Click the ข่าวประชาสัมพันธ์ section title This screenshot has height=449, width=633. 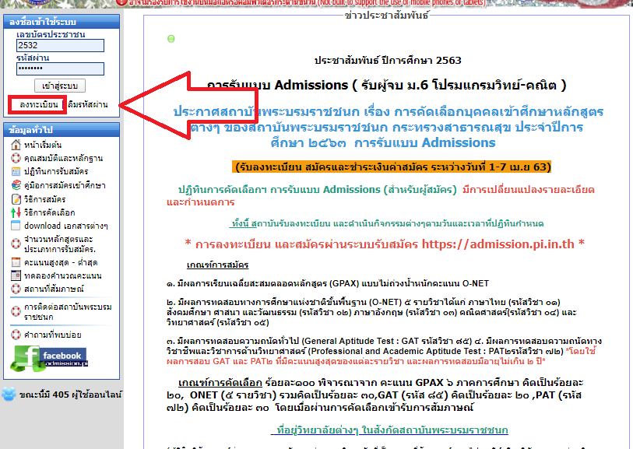pyautogui.click(x=386, y=16)
